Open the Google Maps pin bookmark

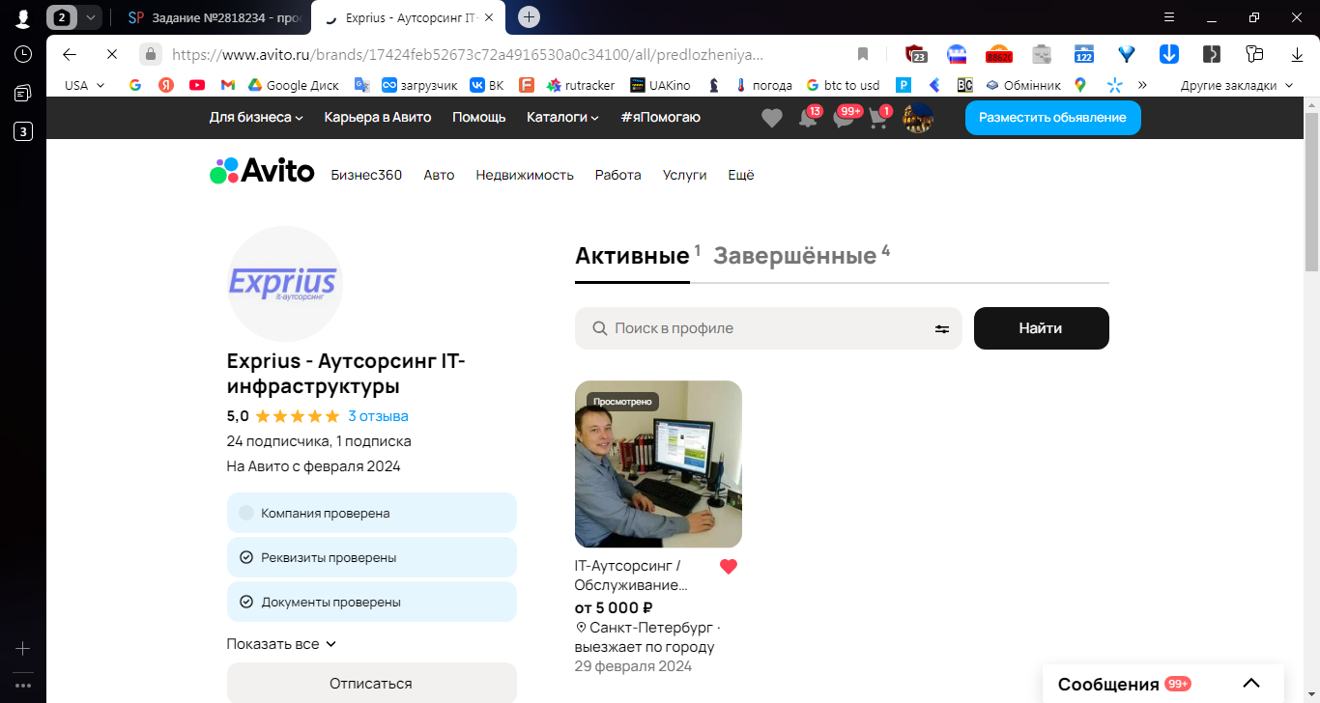tap(1079, 85)
